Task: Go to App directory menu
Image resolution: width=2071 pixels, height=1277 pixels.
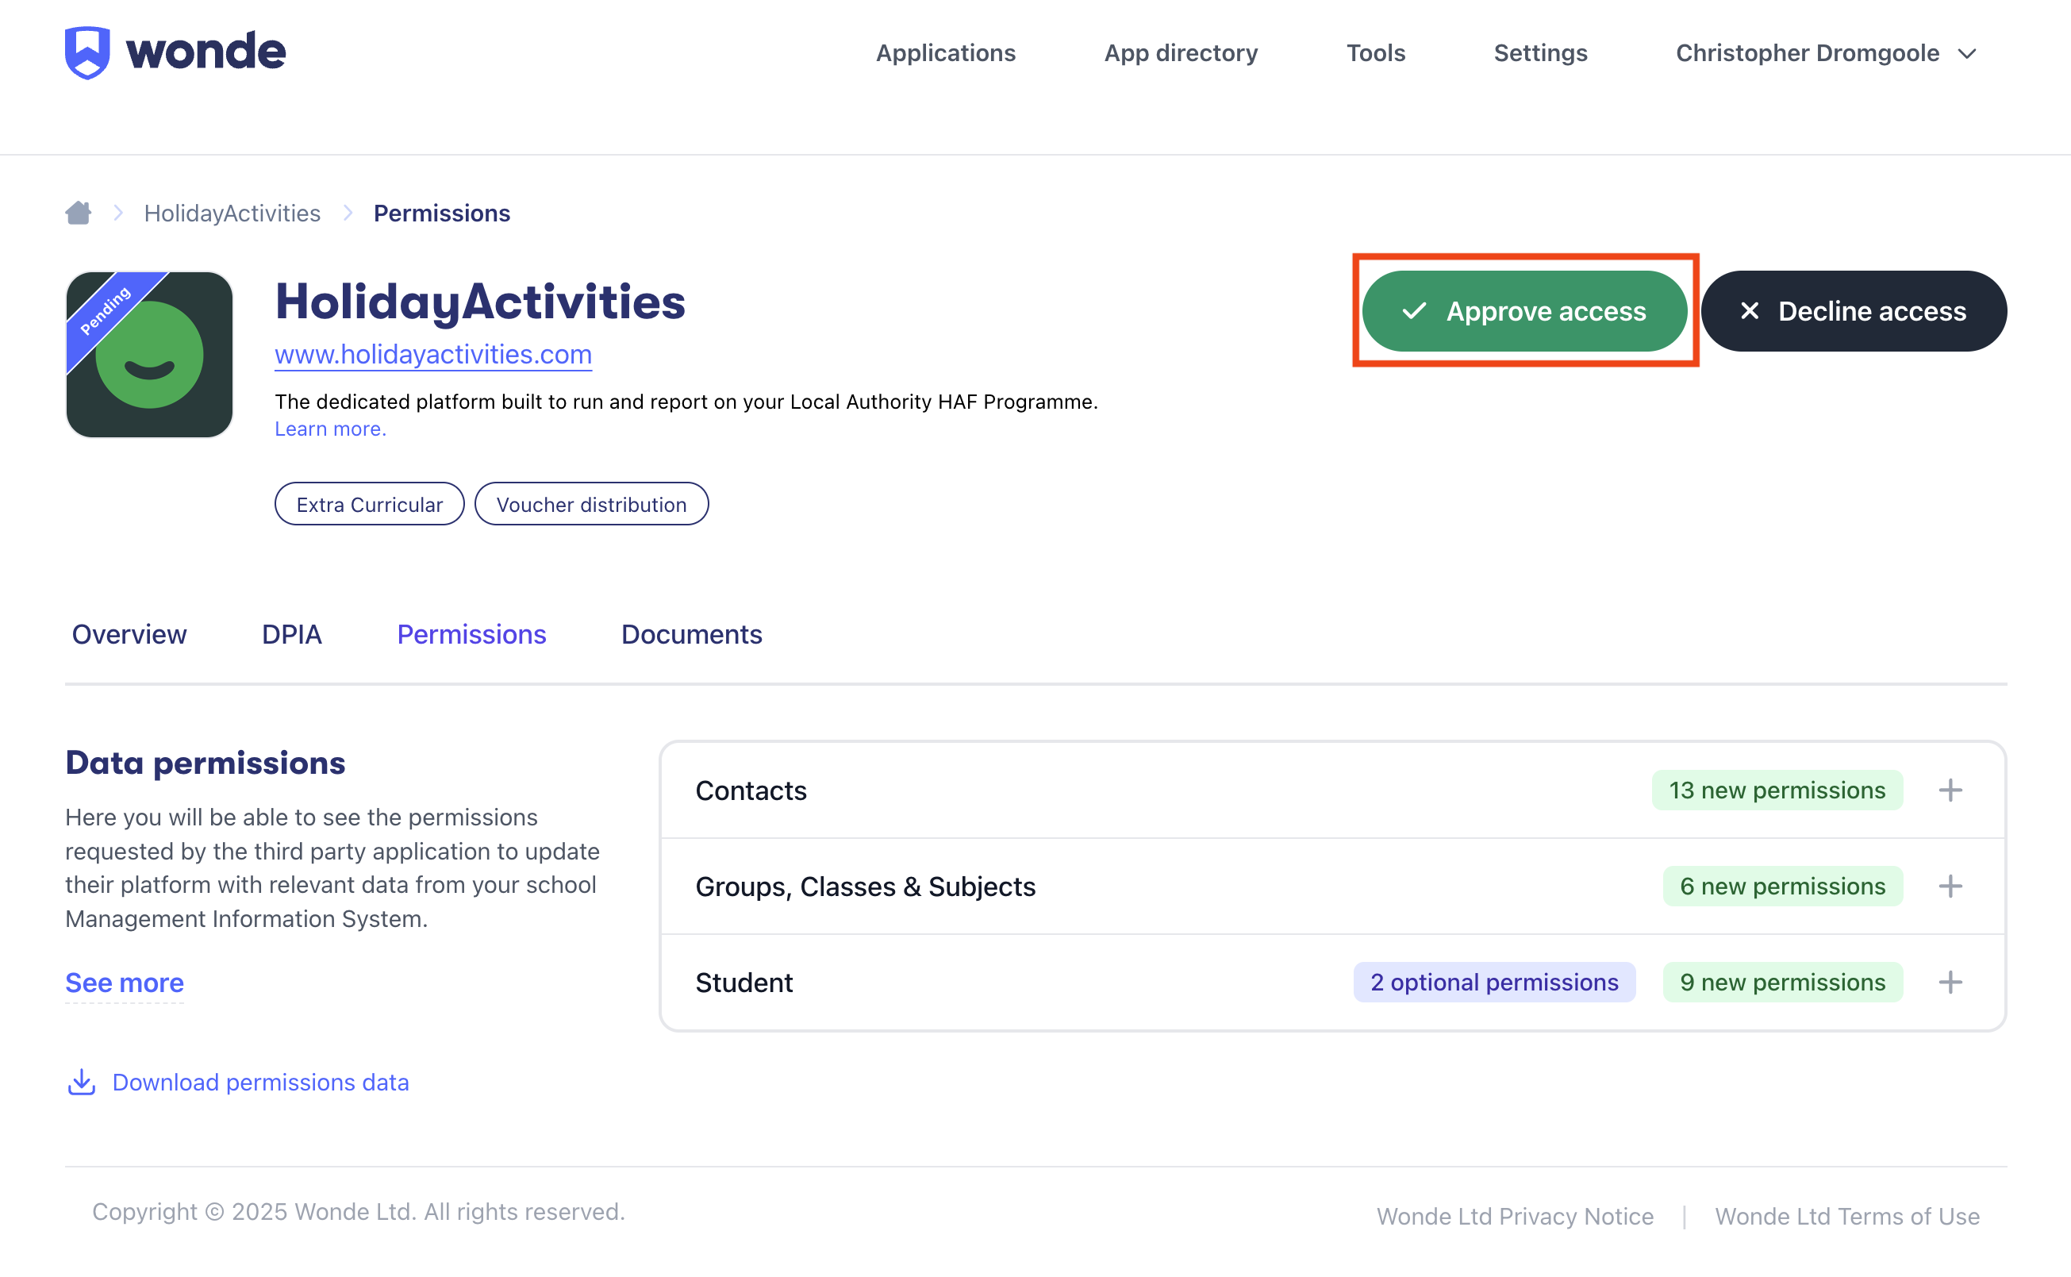Action: tap(1180, 53)
